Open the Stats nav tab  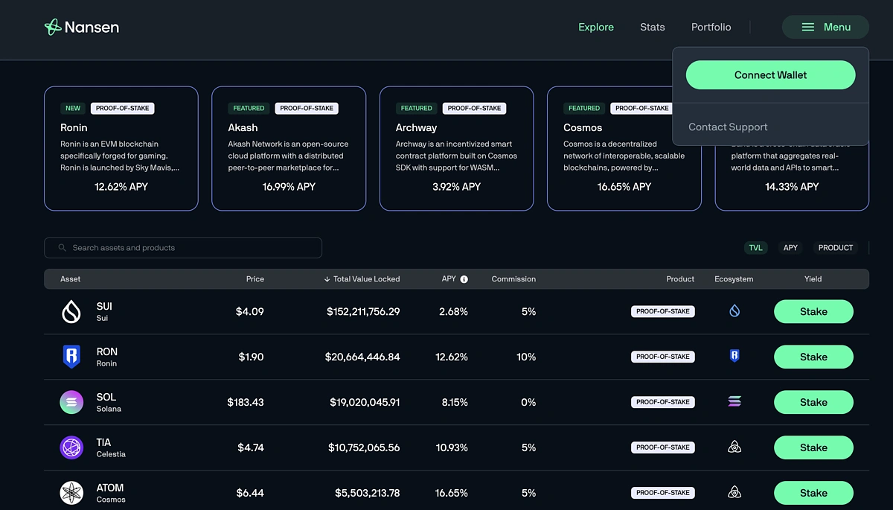click(653, 27)
